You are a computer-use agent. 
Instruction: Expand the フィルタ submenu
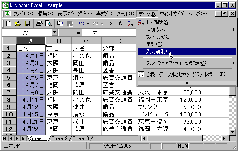point(233,30)
